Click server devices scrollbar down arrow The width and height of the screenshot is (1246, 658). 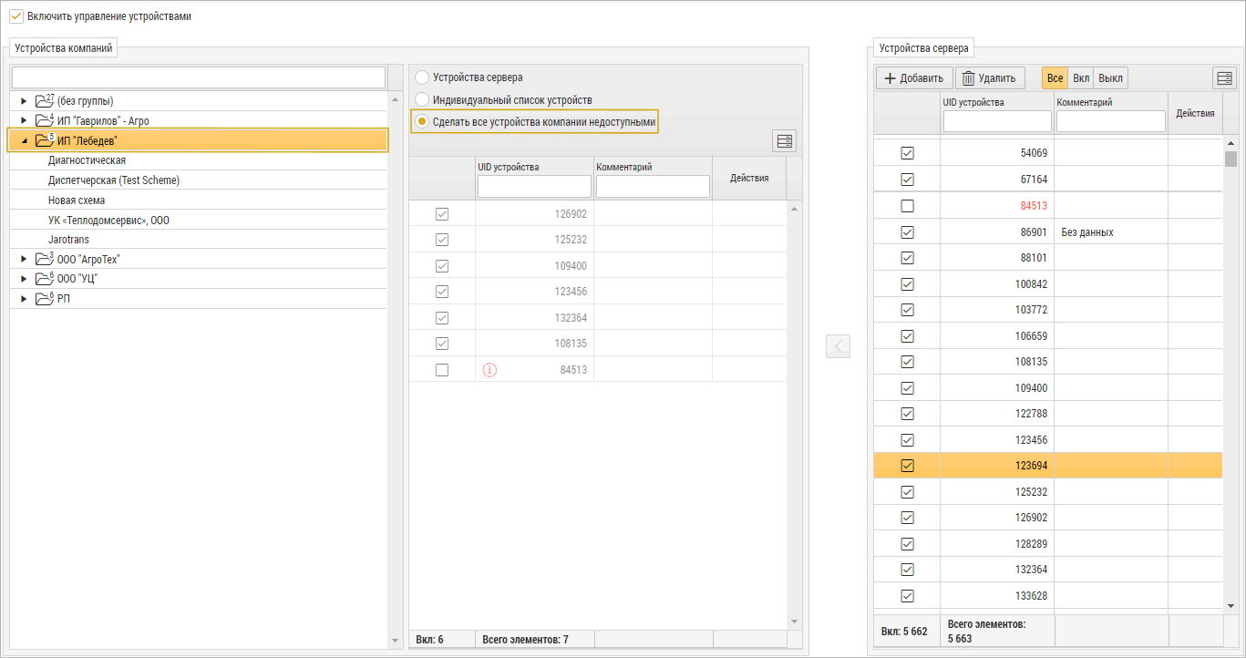coord(1231,605)
